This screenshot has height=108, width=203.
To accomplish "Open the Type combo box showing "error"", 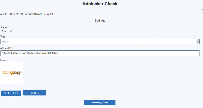I will click(100, 41).
